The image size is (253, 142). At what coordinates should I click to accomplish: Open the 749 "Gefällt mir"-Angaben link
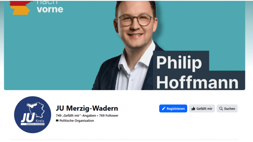pos(76,115)
